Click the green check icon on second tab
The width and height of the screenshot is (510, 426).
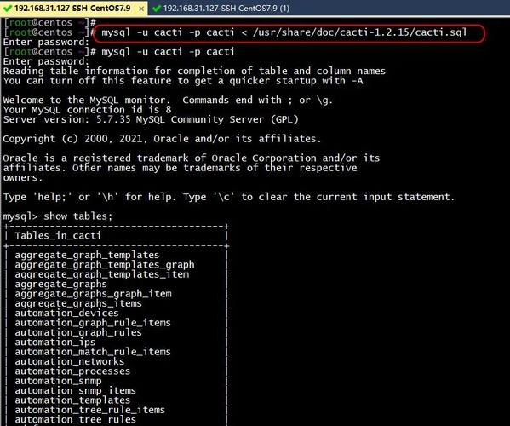pos(157,9)
